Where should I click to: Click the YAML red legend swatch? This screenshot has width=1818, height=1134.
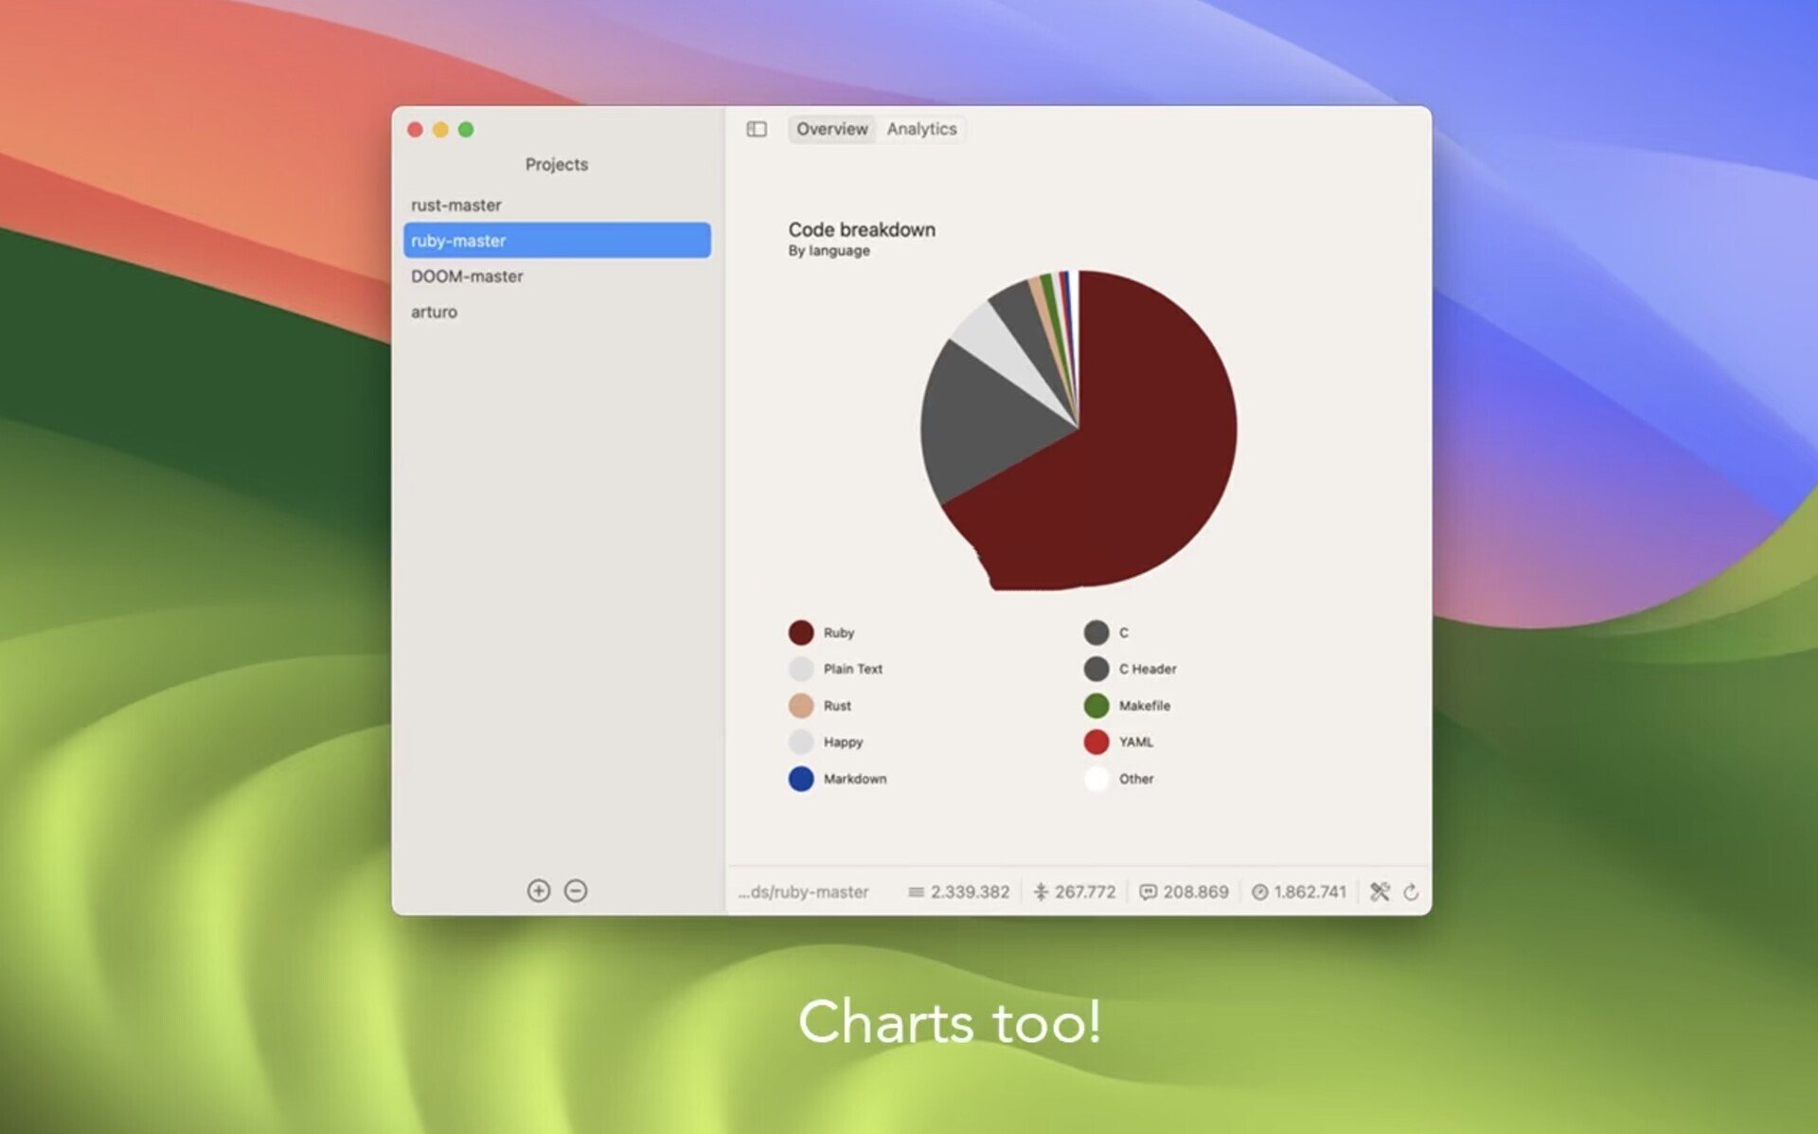(x=1096, y=742)
